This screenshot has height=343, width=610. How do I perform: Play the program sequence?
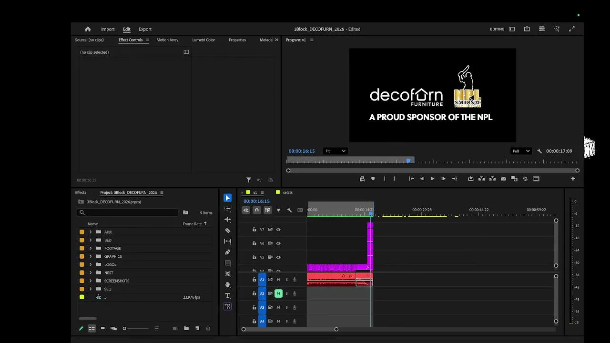tap(432, 179)
